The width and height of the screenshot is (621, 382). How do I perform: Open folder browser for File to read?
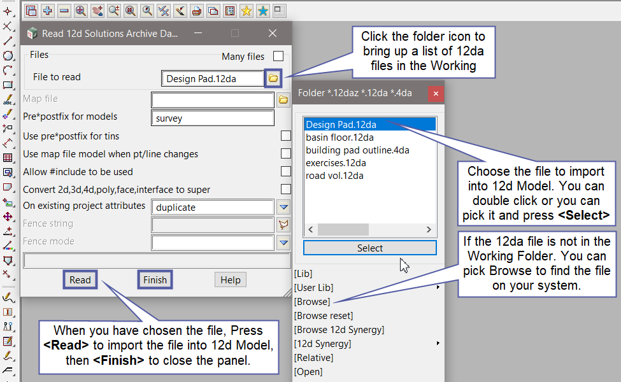pyautogui.click(x=273, y=78)
